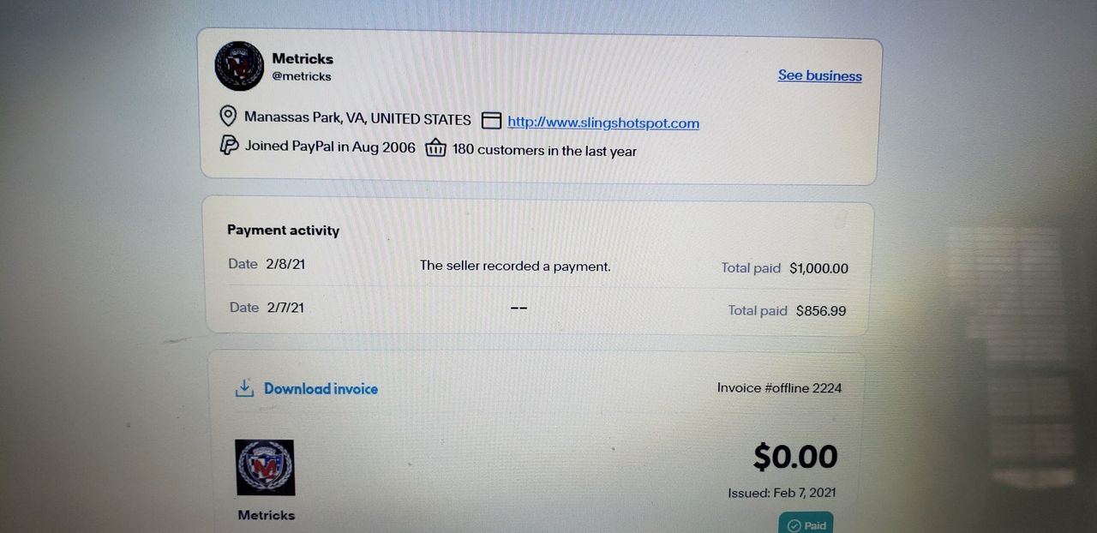Screen dimensions: 1097x533
Task: Open the See business link
Action: click(x=820, y=75)
